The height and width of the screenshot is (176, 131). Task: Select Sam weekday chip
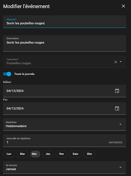[x=75, y=154]
